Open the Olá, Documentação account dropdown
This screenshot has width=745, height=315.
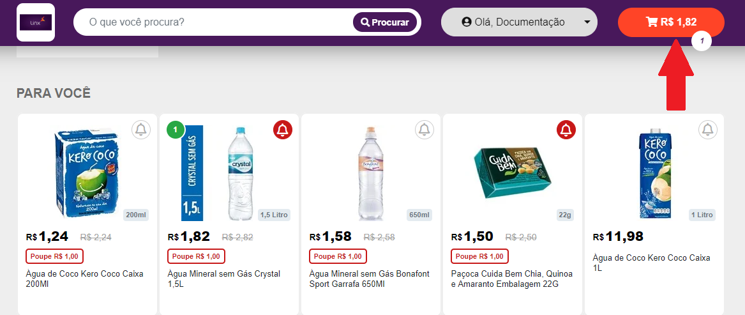(519, 22)
